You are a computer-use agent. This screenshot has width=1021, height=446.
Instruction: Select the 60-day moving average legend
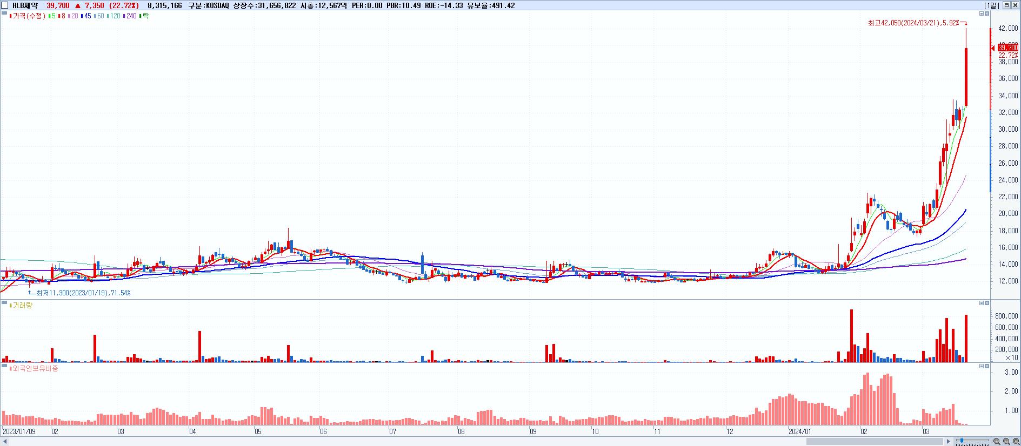coord(99,16)
